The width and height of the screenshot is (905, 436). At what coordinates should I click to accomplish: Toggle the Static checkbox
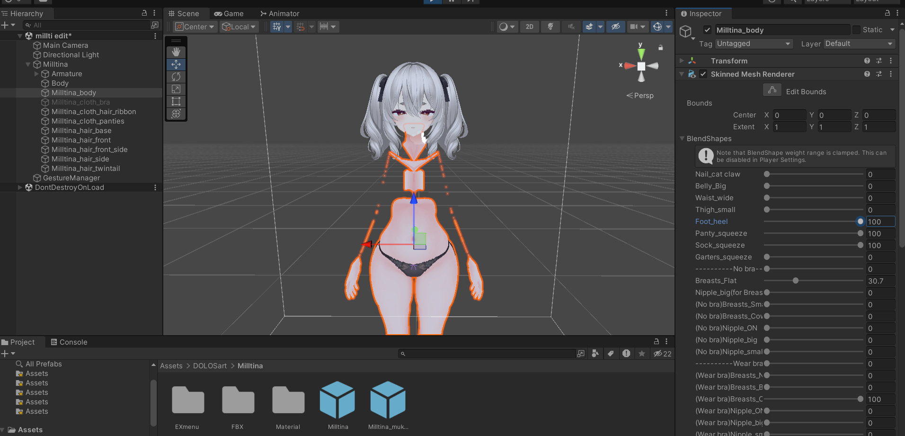[x=856, y=30]
